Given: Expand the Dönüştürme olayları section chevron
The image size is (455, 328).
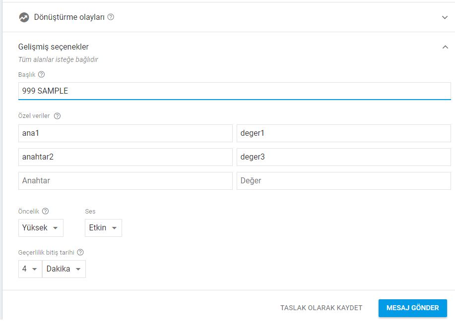Looking at the screenshot, I should pyautogui.click(x=445, y=17).
